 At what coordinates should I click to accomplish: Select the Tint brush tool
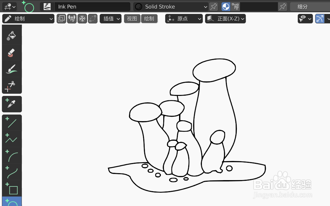12,69
